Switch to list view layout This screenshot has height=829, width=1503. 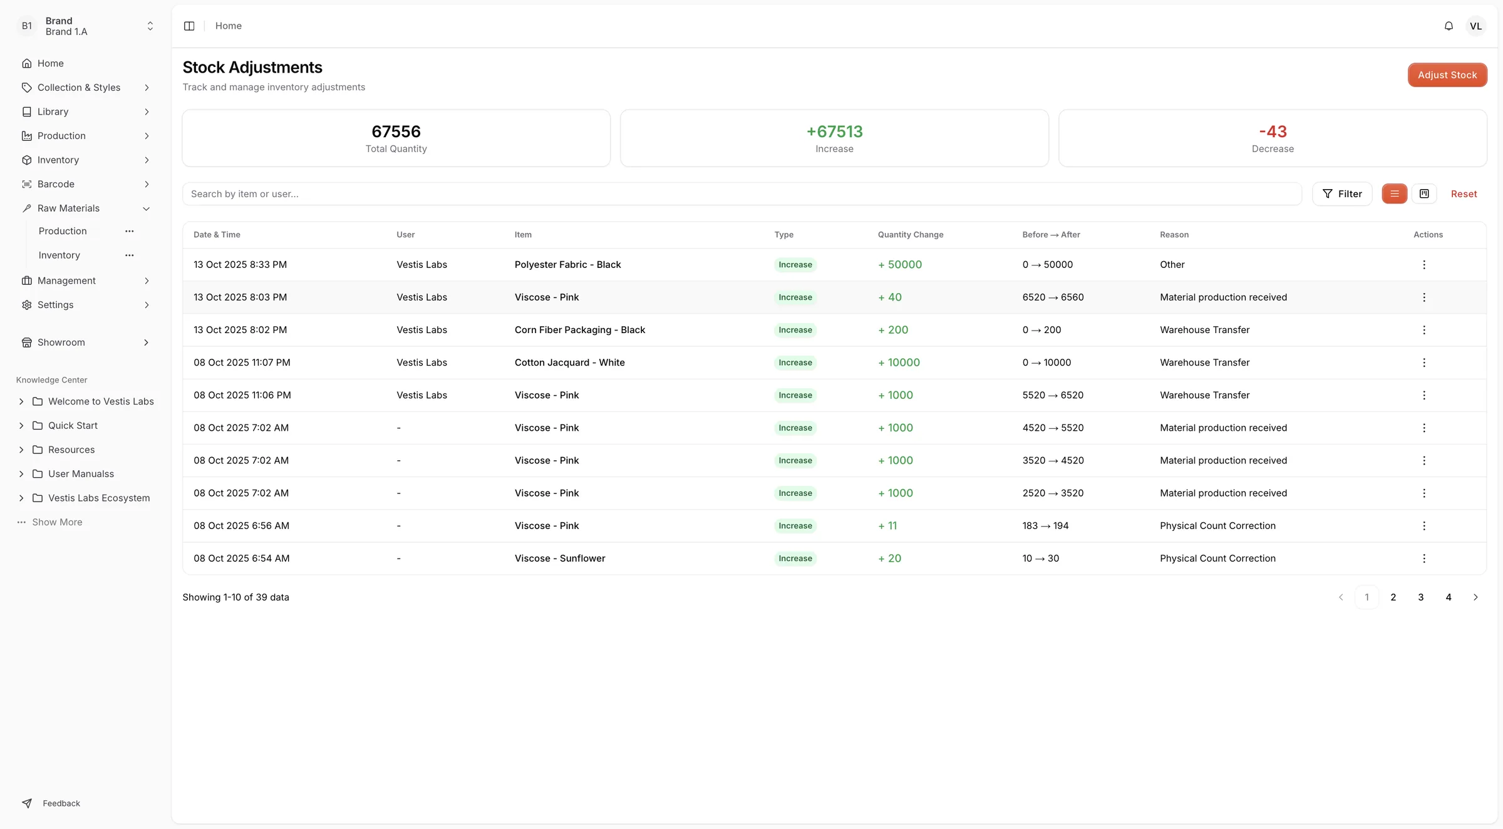(1395, 194)
